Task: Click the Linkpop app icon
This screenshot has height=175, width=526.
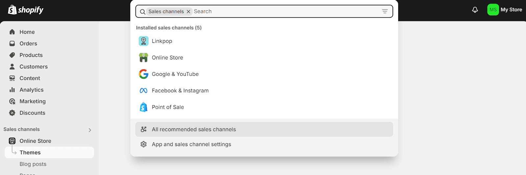Action: (143, 41)
